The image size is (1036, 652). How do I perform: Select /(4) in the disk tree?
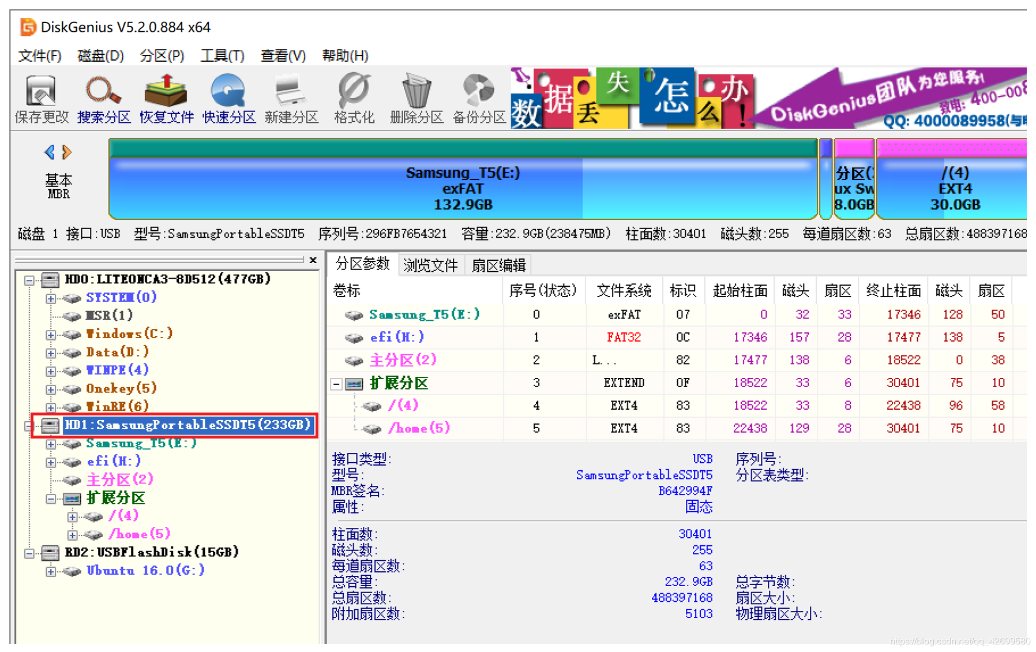[123, 516]
